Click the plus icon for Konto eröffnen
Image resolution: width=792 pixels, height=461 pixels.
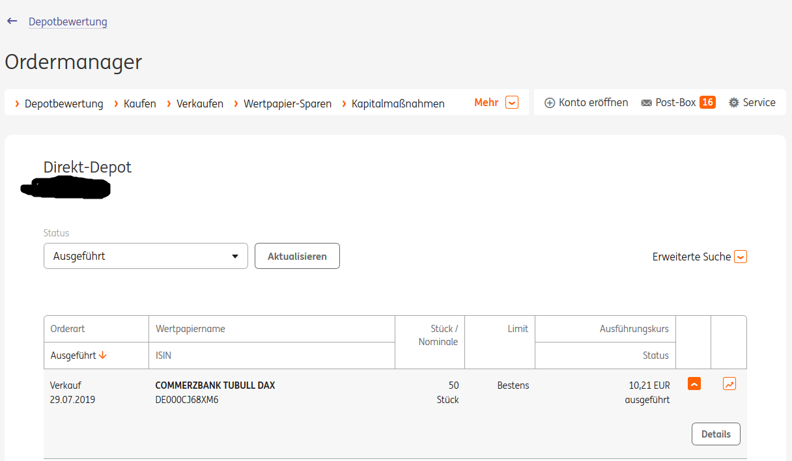pos(549,103)
